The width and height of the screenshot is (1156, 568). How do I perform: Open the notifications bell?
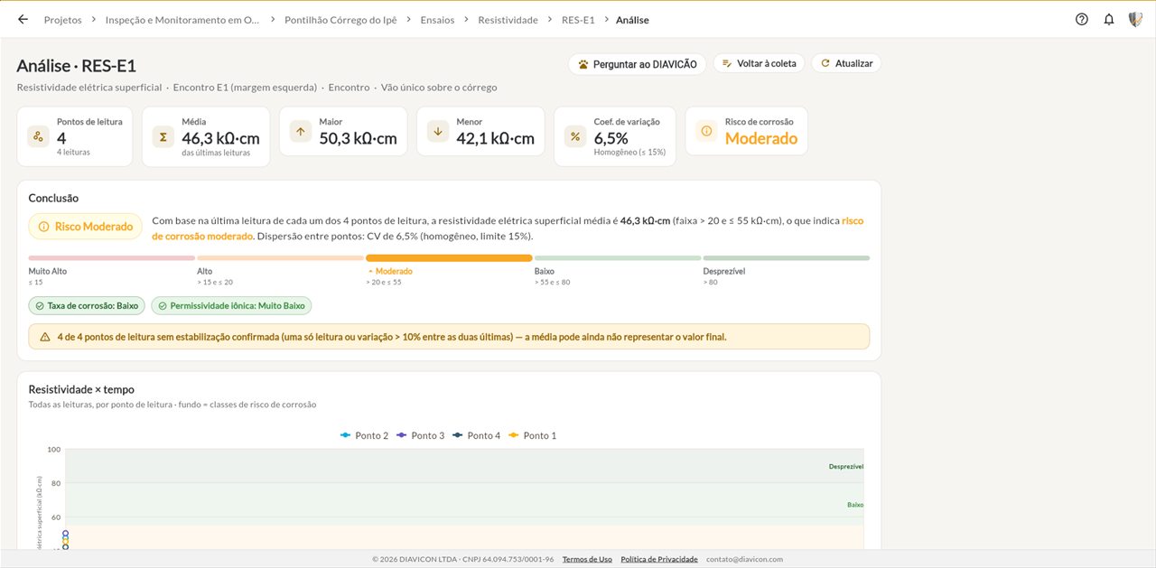pyautogui.click(x=1109, y=19)
